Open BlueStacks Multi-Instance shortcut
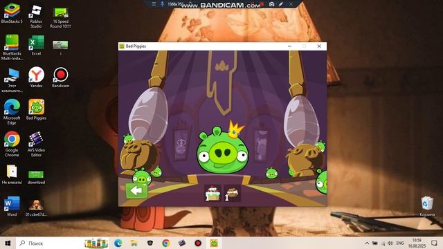443x249 pixels. [x=12, y=48]
